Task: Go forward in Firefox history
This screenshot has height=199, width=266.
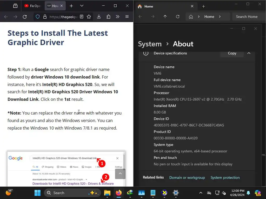Action: coord(15,17)
